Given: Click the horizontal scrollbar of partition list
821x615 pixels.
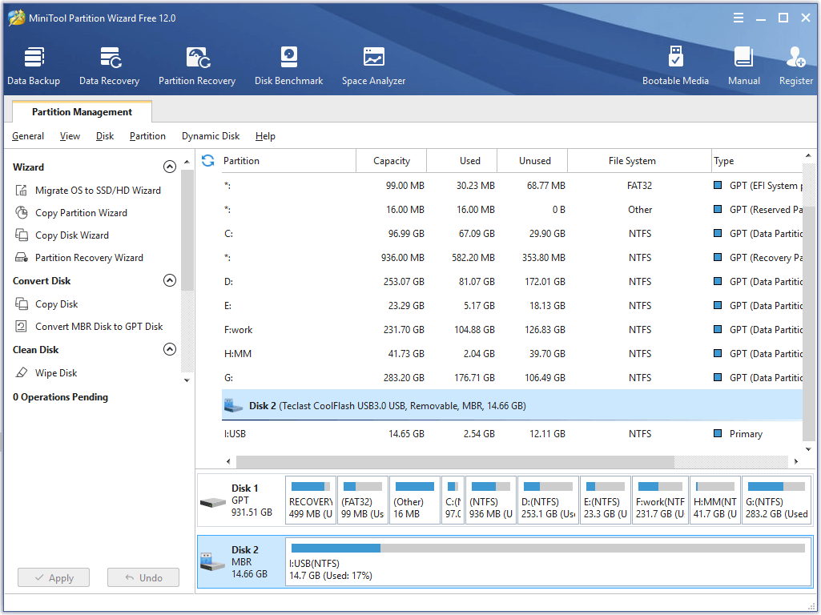Looking at the screenshot, I should [456, 461].
